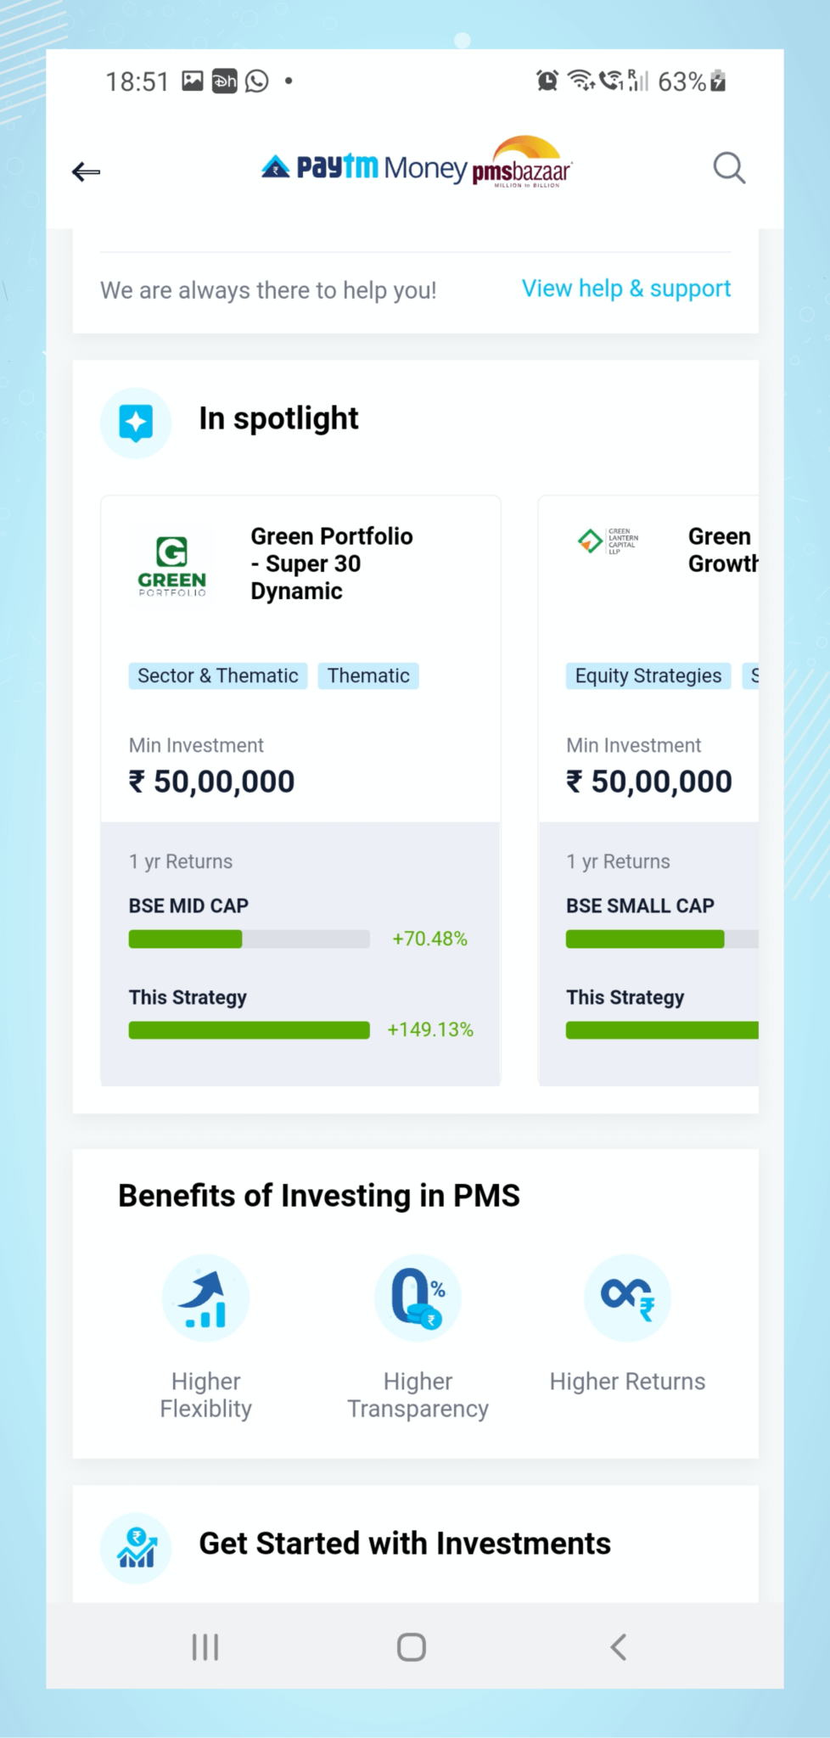The width and height of the screenshot is (830, 1738).
Task: Select the Higher Returns infinity-rupee icon
Action: pos(626,1297)
